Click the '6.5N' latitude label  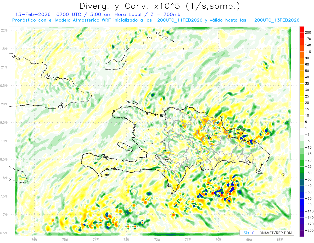[x=4, y=233]
